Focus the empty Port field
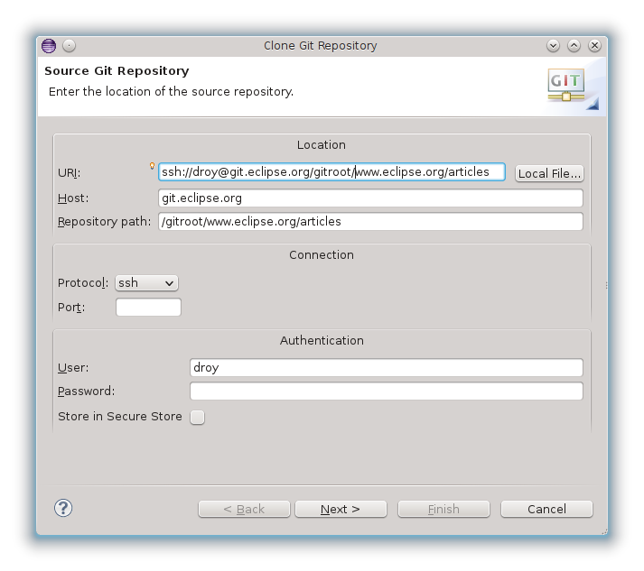The height and width of the screenshot is (571, 644). pos(148,308)
